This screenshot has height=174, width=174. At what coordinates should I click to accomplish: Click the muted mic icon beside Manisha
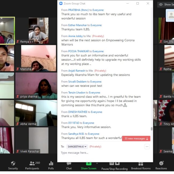pyautogui.click(x=18, y=69)
